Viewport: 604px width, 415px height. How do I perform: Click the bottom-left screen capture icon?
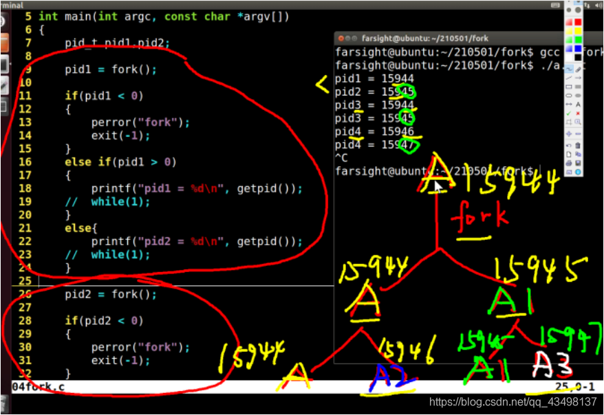pyautogui.click(x=569, y=172)
